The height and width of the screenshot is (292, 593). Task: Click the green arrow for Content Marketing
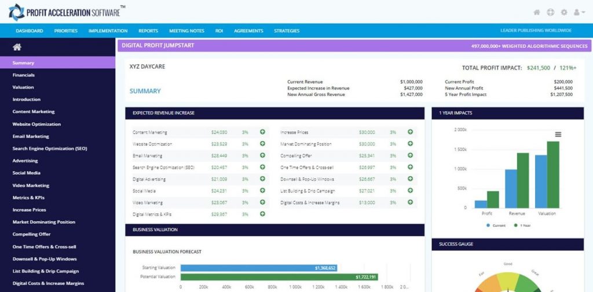(x=262, y=132)
